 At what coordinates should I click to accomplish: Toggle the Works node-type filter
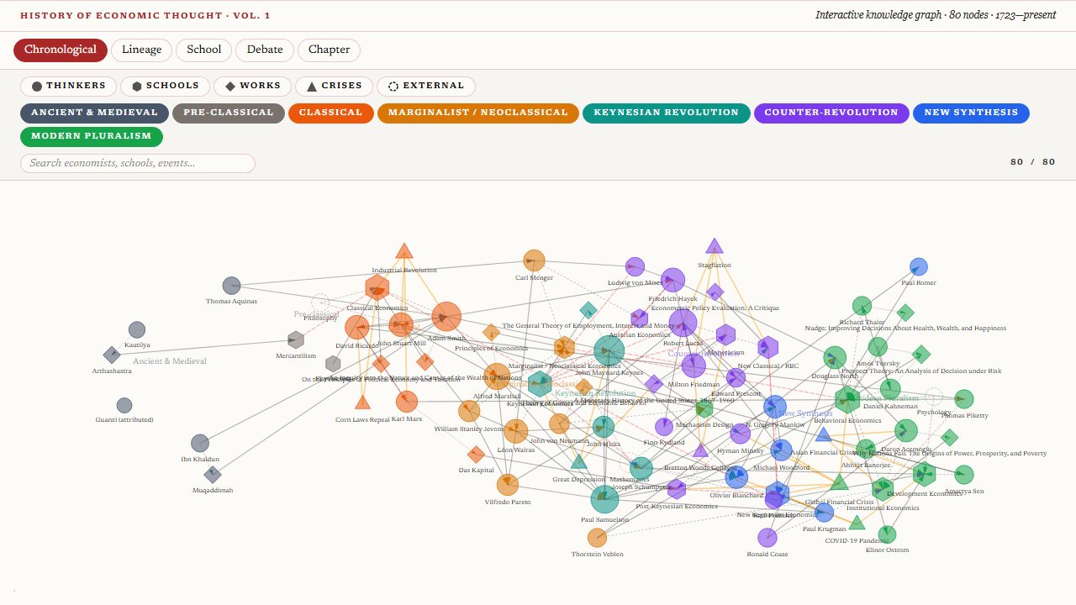pos(253,86)
